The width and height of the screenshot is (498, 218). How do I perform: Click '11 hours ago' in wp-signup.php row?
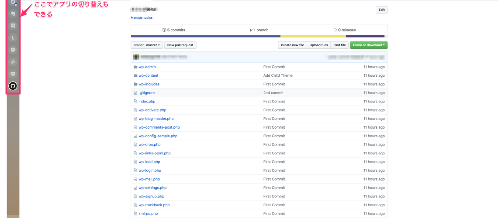pyautogui.click(x=374, y=197)
